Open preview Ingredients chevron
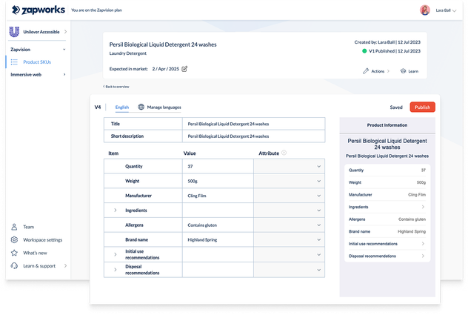Image resolution: width=468 pixels, height=315 pixels. (x=423, y=207)
